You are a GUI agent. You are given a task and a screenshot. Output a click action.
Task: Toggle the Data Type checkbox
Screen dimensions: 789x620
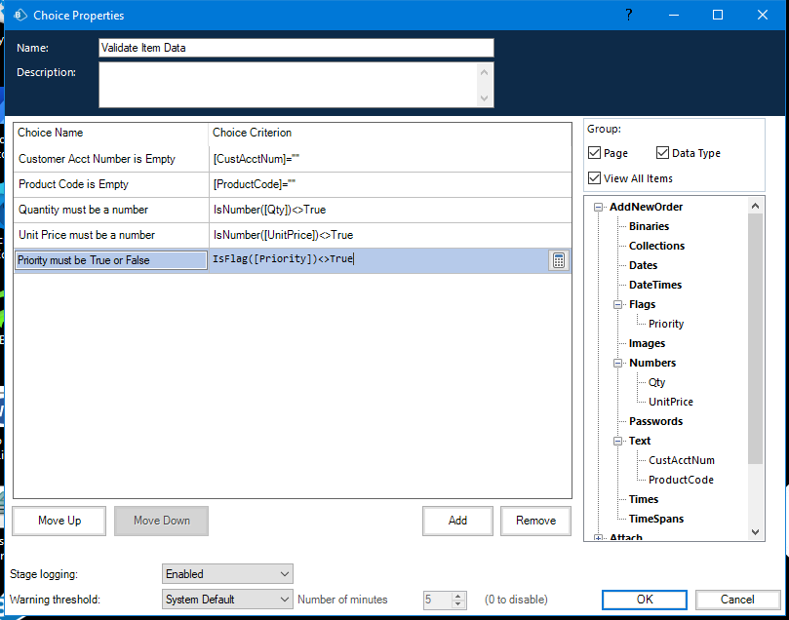pyautogui.click(x=663, y=153)
